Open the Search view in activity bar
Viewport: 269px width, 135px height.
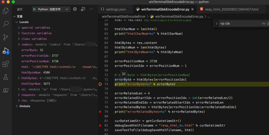point(6,24)
